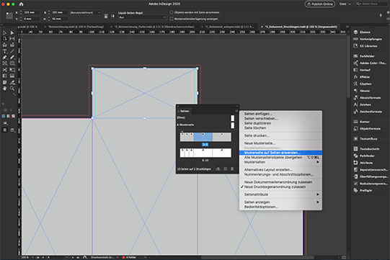
Task: Click the Publish Online button
Action: (320, 4)
